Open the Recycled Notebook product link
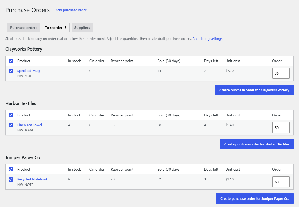This screenshot has width=299, height=207. [x=33, y=179]
